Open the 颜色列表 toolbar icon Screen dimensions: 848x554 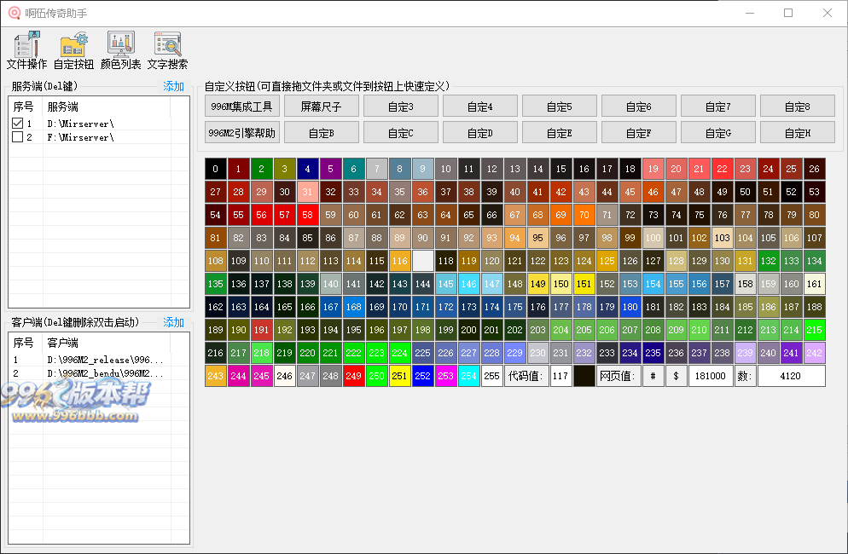pyautogui.click(x=120, y=50)
